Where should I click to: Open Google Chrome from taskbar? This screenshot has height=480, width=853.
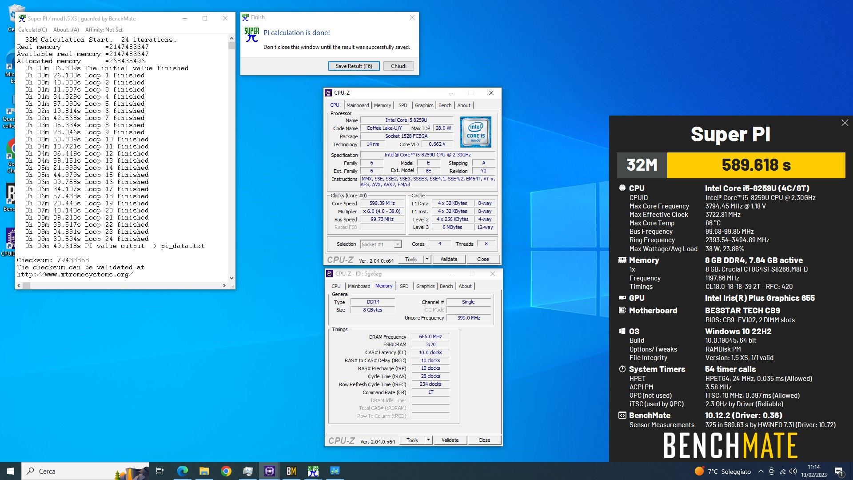[x=226, y=471]
